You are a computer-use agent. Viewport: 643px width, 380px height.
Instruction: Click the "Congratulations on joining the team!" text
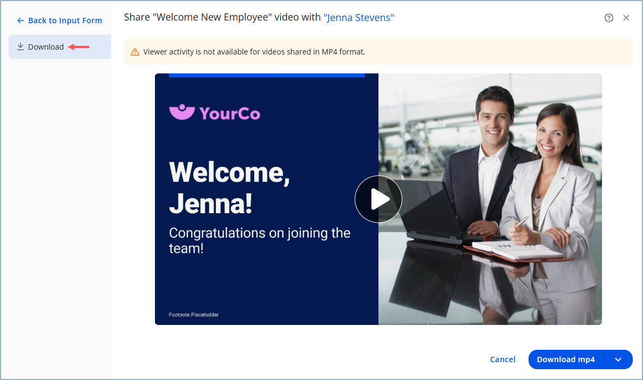tap(259, 241)
